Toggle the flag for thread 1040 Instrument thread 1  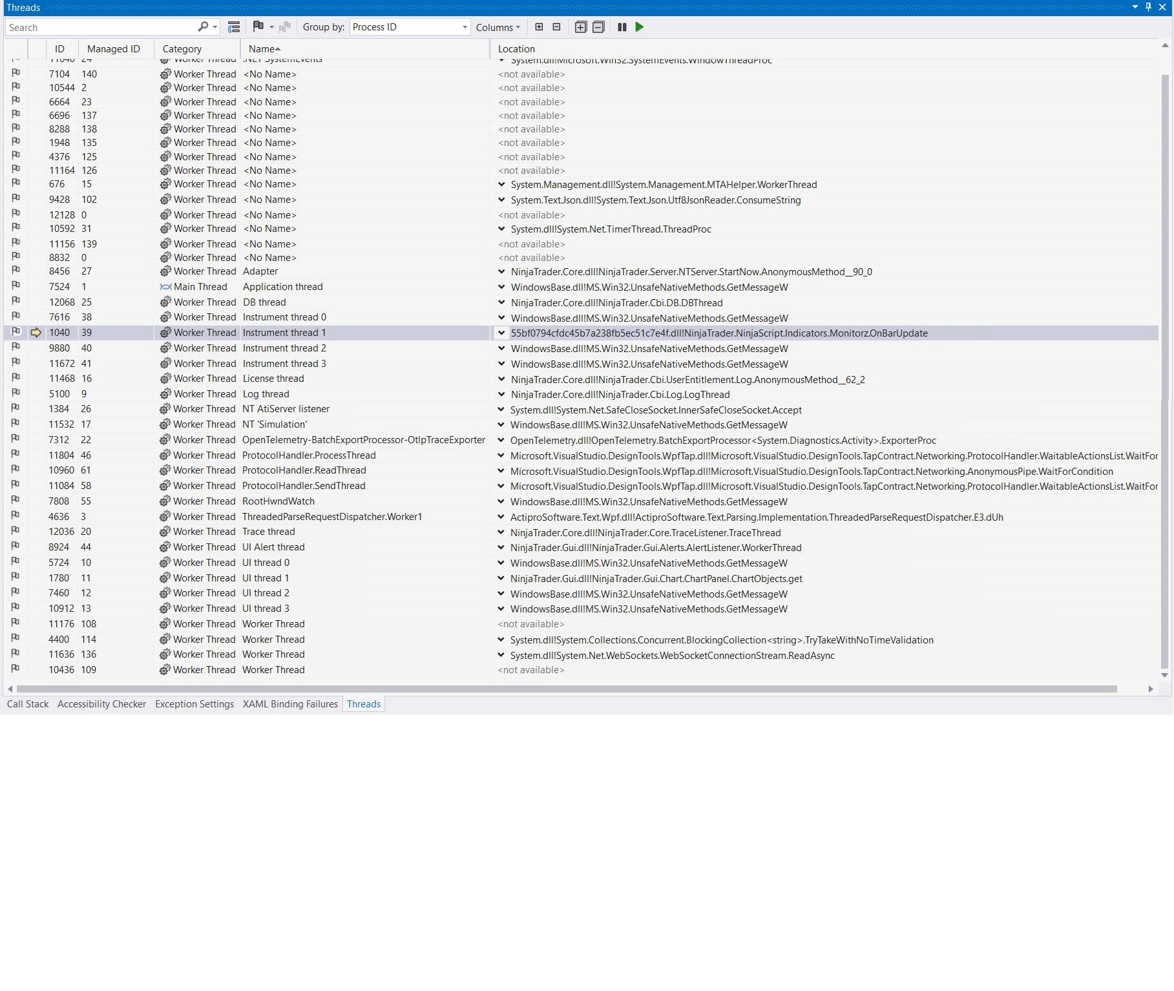click(16, 331)
